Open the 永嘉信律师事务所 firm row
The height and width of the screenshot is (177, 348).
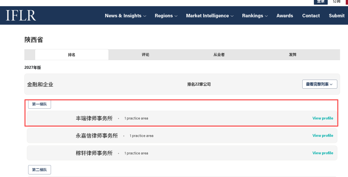coord(182,135)
